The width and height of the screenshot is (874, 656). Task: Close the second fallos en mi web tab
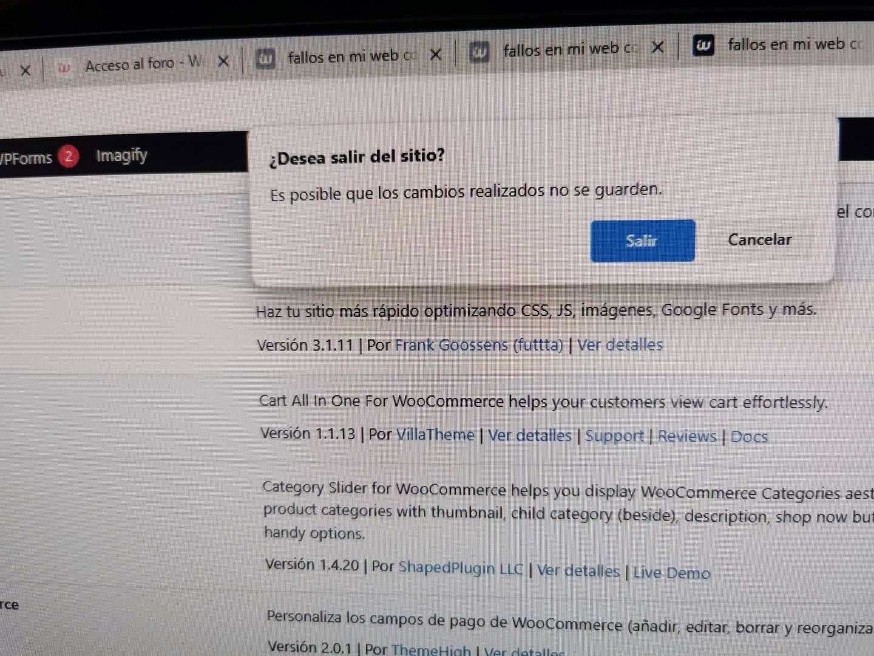pyautogui.click(x=657, y=47)
